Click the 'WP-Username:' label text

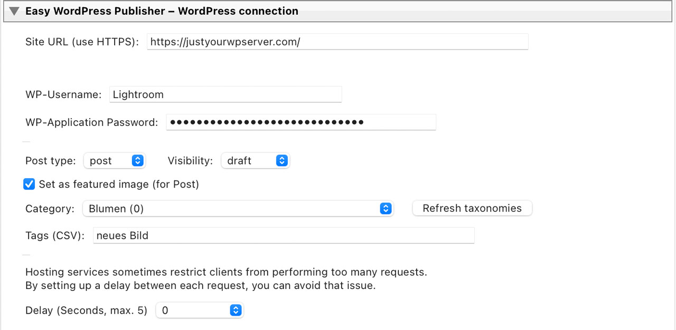(63, 95)
